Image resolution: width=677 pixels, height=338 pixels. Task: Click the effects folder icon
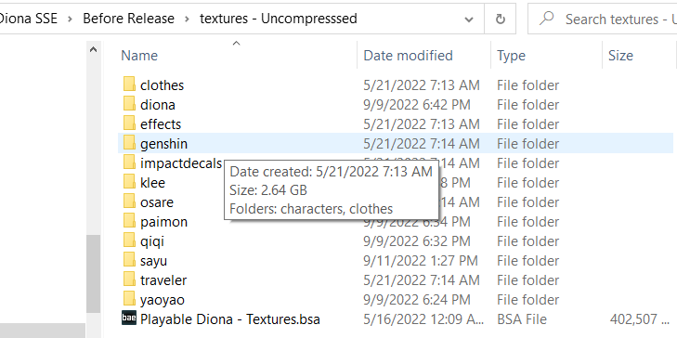(x=129, y=123)
